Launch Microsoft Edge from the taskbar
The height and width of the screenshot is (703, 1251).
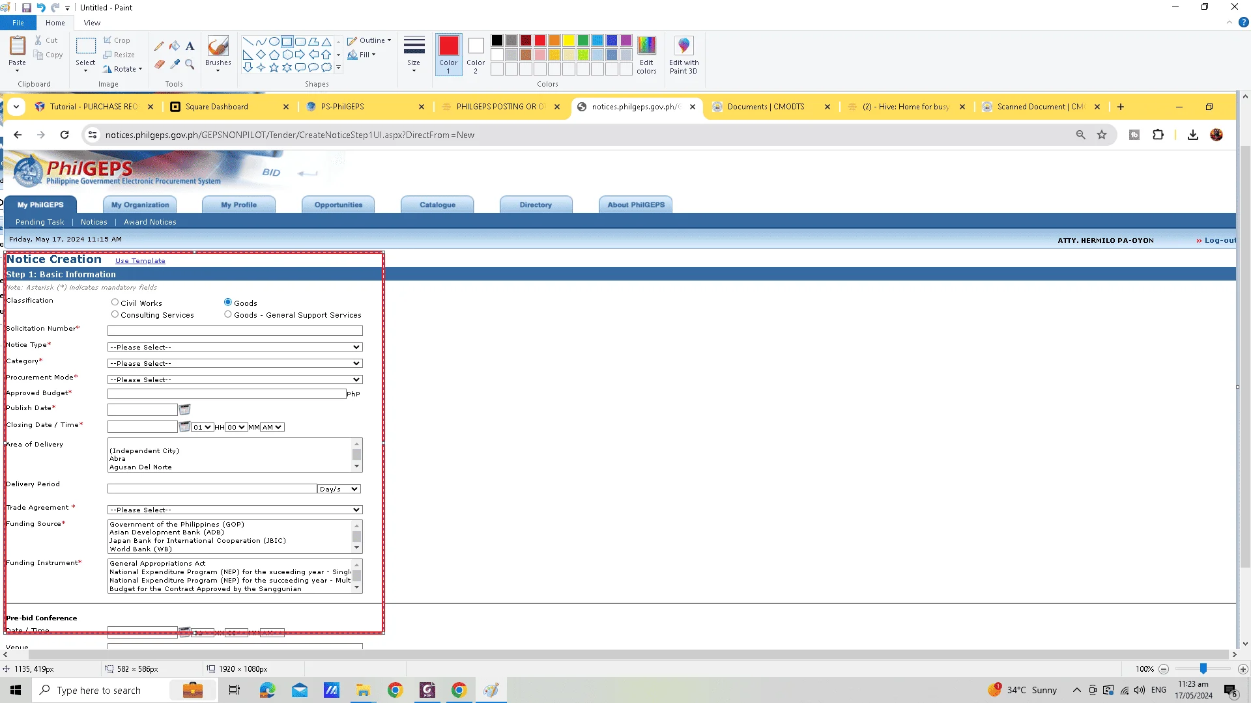[x=267, y=690]
